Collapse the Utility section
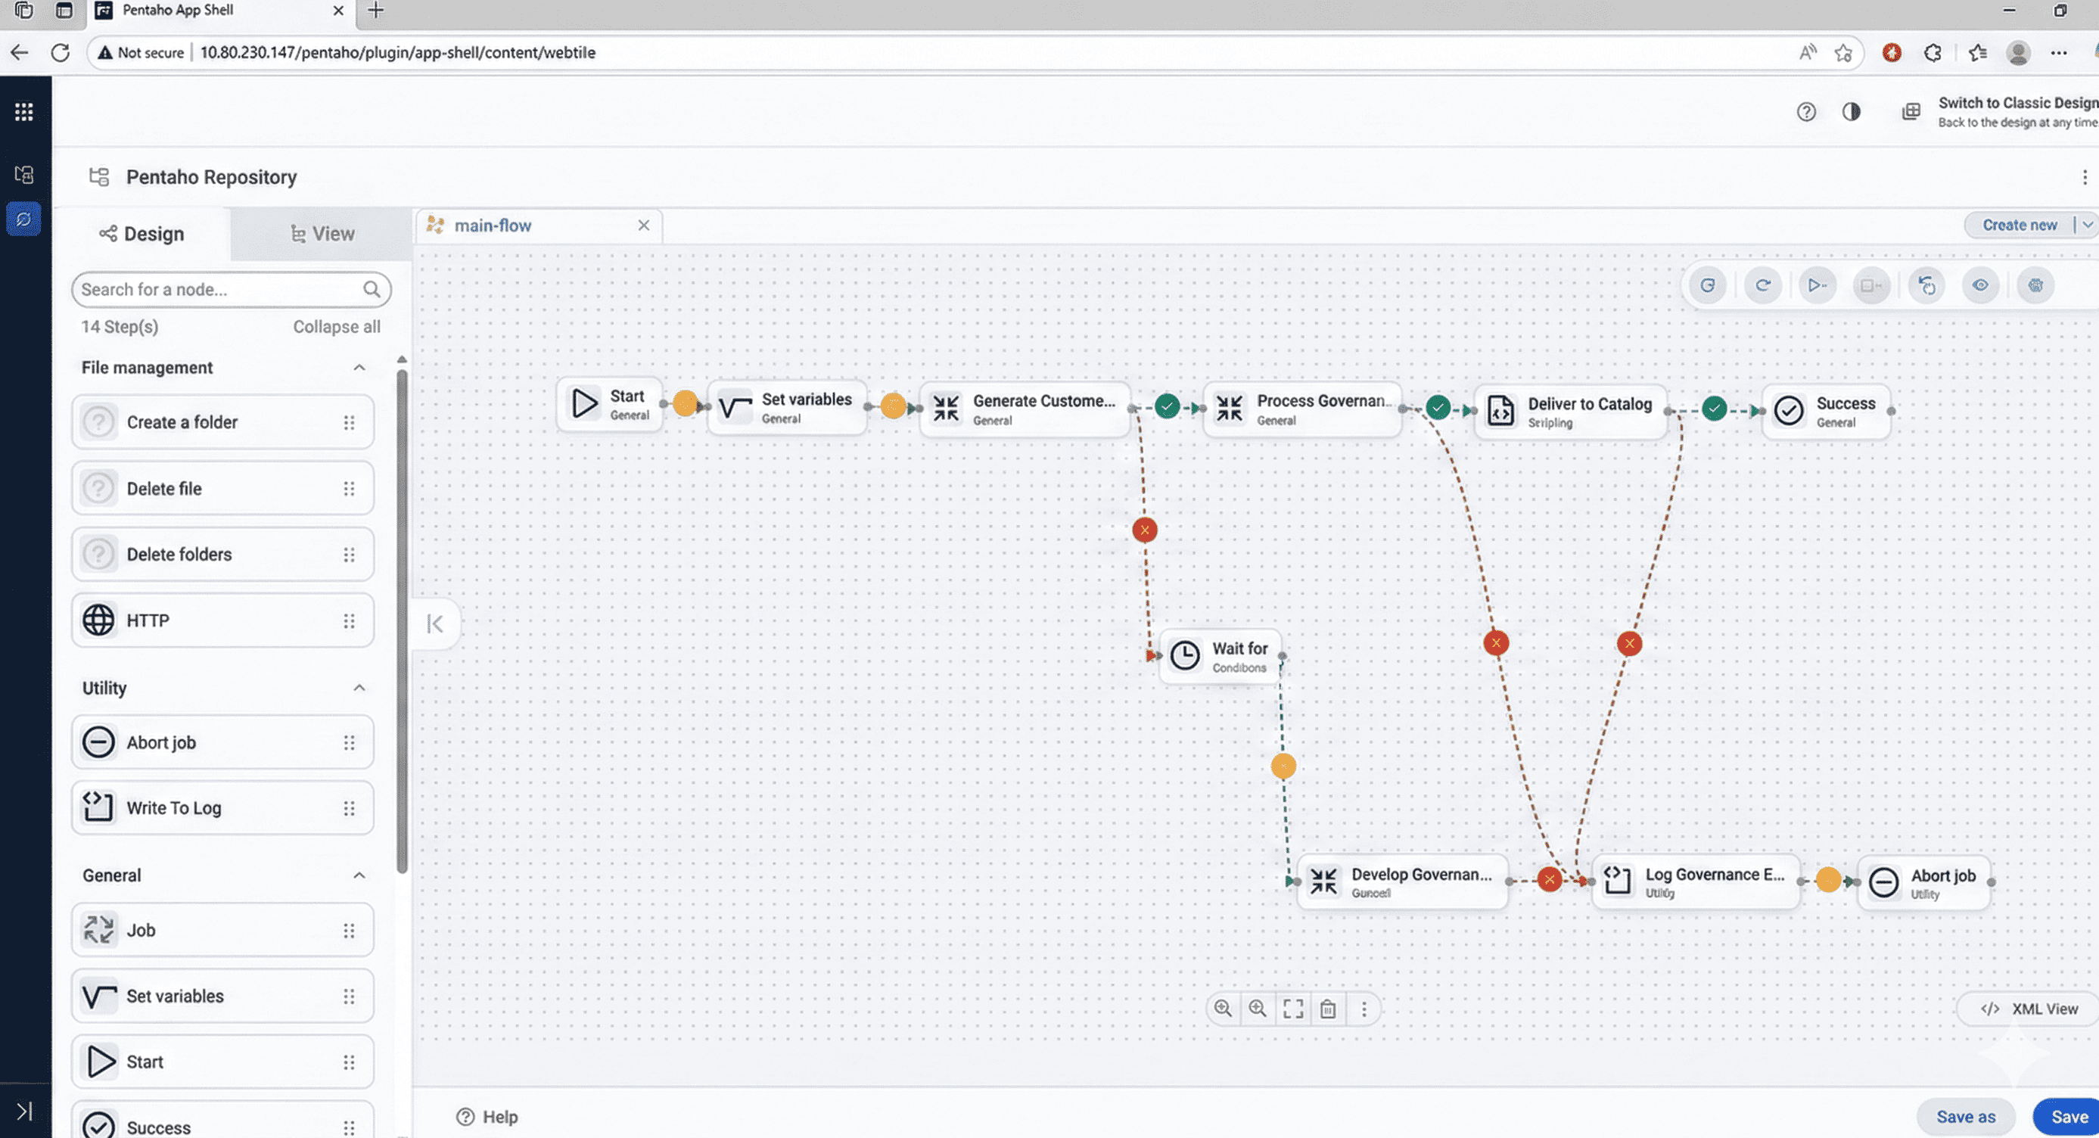This screenshot has height=1138, width=2099. pyautogui.click(x=360, y=689)
